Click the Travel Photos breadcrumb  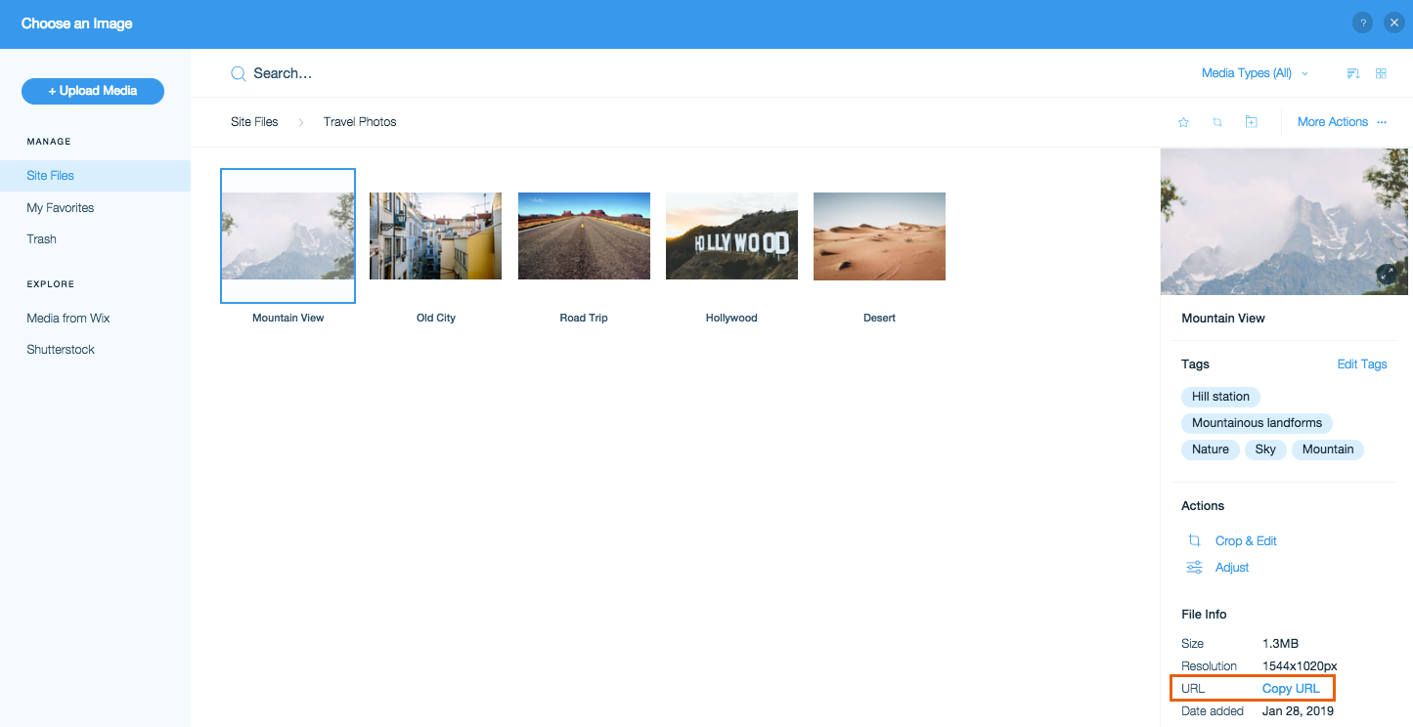360,122
